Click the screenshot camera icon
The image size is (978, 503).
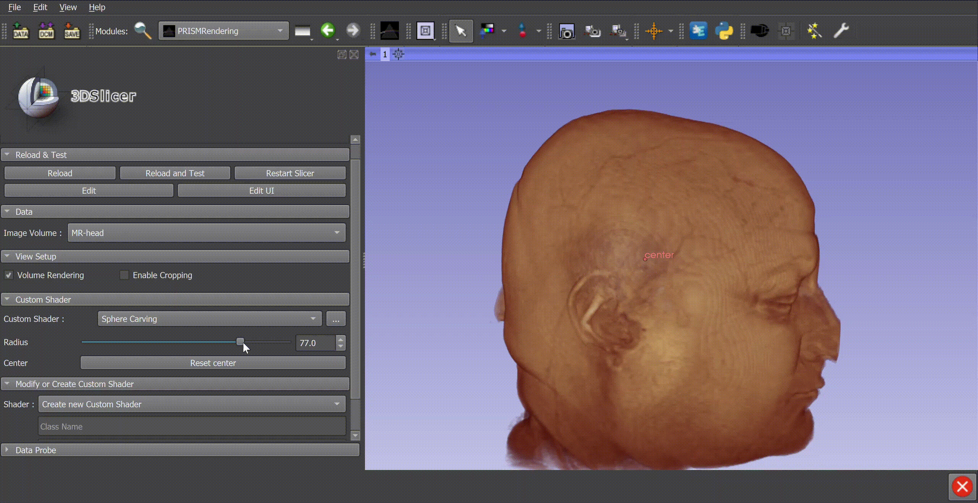click(566, 31)
